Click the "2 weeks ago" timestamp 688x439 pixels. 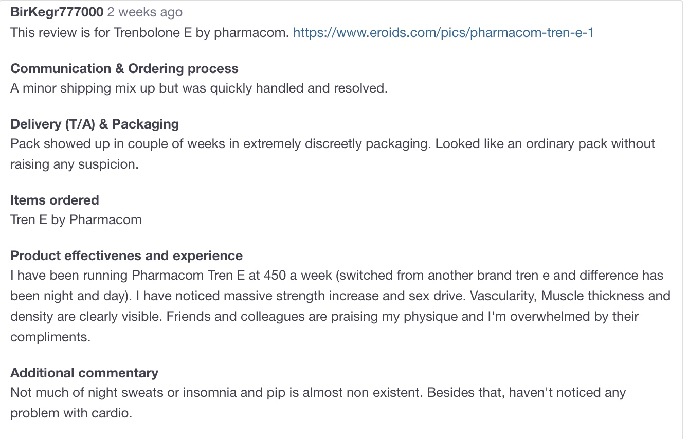click(x=144, y=12)
